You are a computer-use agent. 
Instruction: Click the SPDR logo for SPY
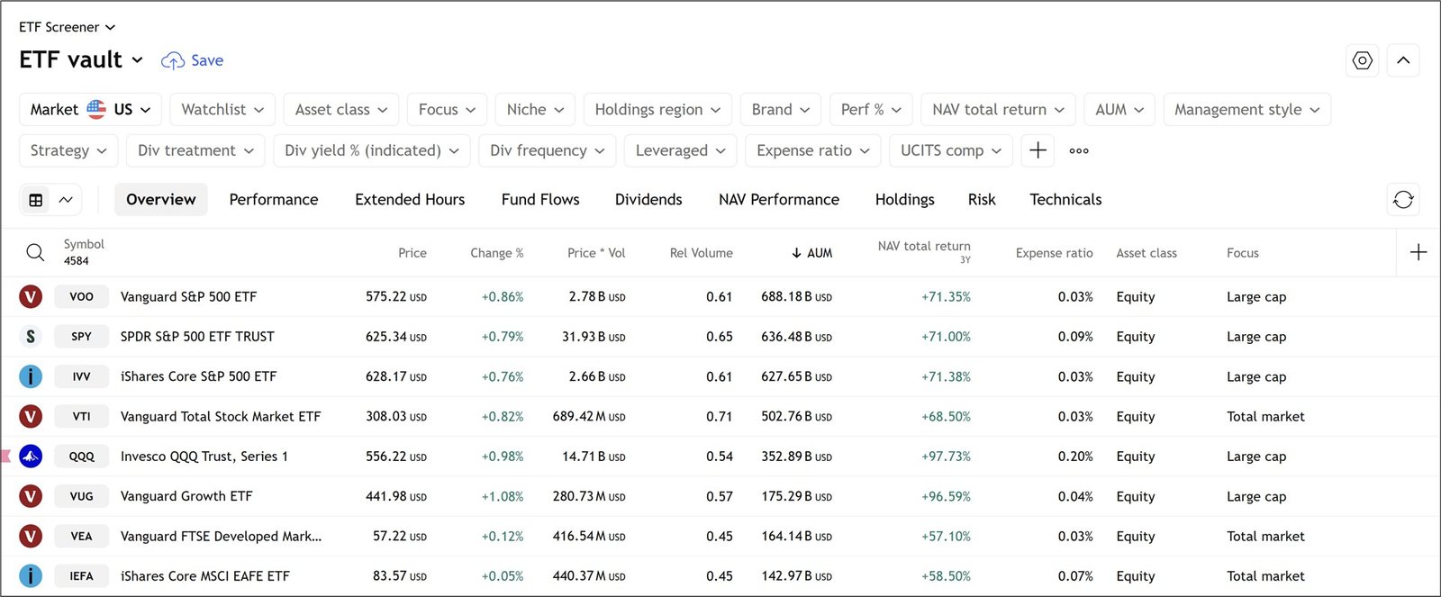(x=31, y=336)
